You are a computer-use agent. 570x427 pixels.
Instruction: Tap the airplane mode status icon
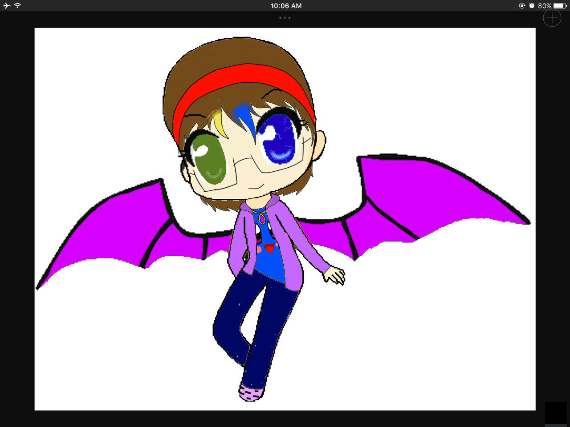click(x=7, y=6)
